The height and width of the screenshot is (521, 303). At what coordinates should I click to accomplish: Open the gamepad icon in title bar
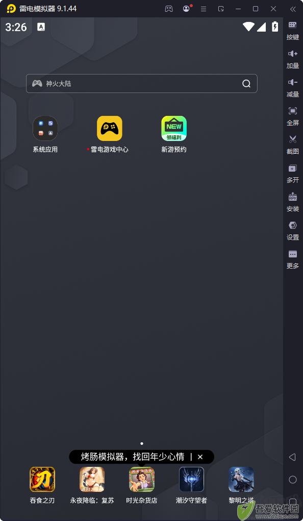tap(169, 9)
